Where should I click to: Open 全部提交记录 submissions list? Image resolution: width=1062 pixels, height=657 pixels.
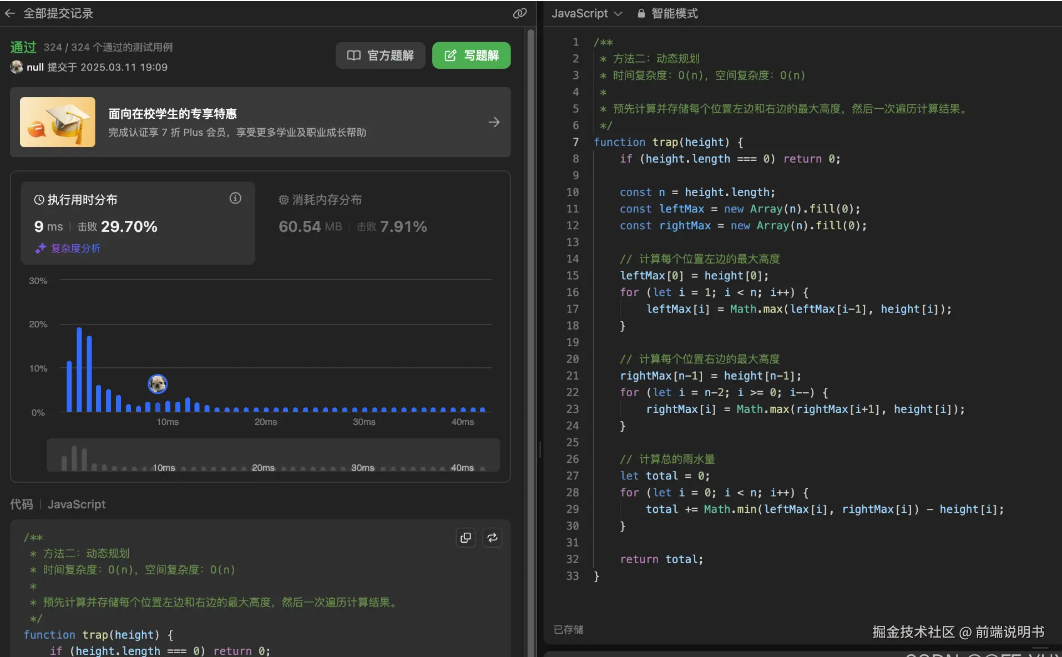(x=58, y=13)
